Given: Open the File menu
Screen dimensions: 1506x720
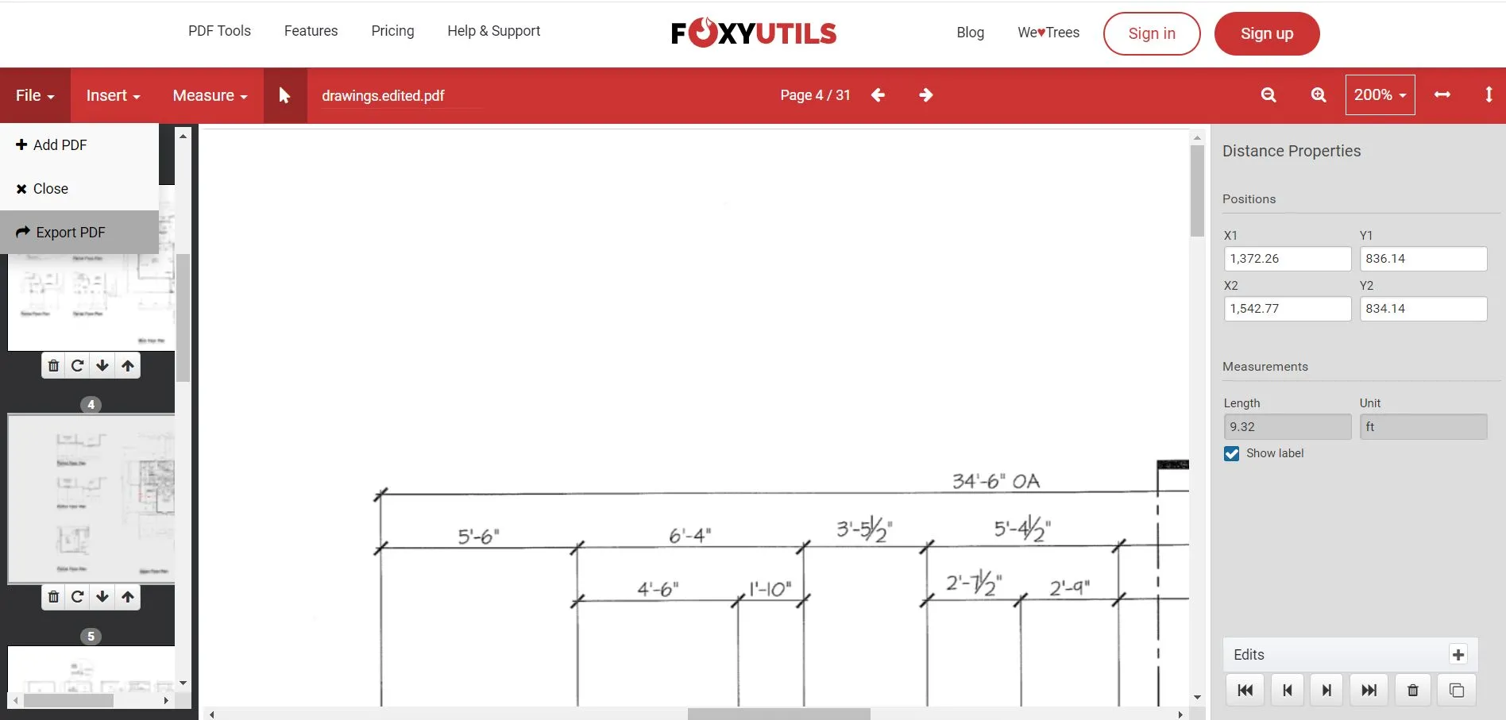Looking at the screenshot, I should point(33,95).
